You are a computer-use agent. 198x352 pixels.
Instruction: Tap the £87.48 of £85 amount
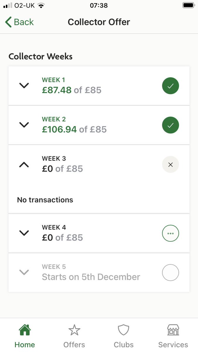coord(72,90)
